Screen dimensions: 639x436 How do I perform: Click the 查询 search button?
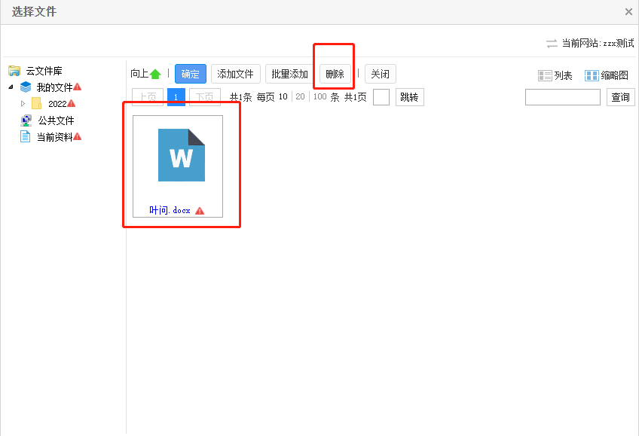tap(621, 97)
